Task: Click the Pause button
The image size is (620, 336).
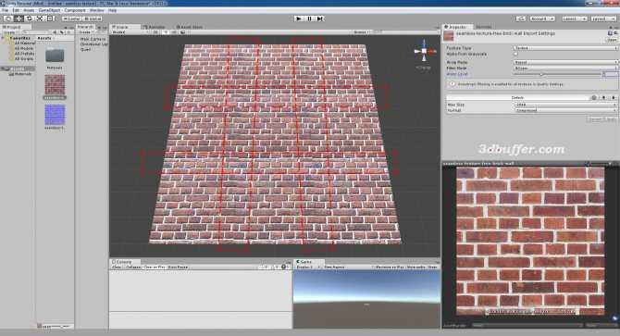Action: [309, 19]
